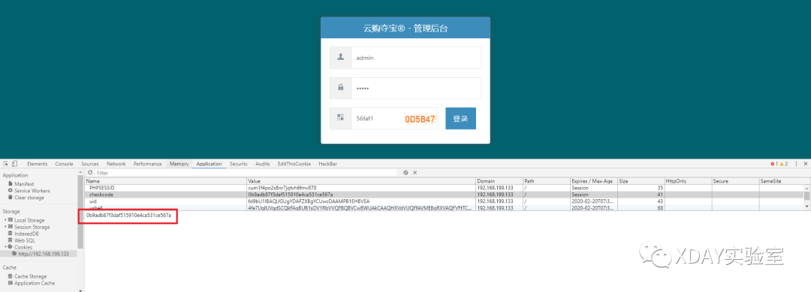Screen dimensions: 811x292
Task: Sort cookies by the Path column header
Action: (547, 182)
